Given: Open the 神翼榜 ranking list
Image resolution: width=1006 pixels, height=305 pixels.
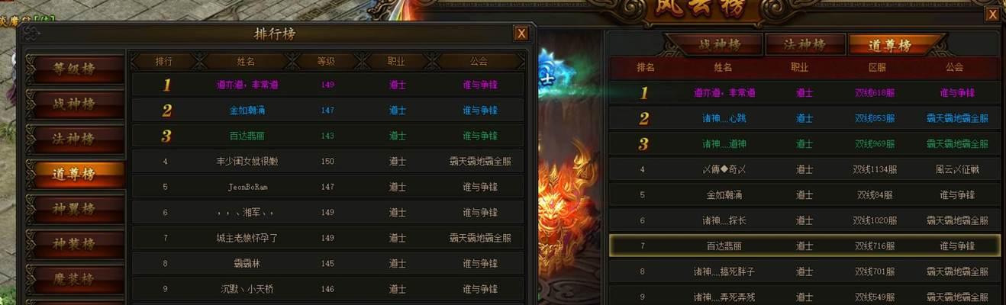Looking at the screenshot, I should pos(76,209).
